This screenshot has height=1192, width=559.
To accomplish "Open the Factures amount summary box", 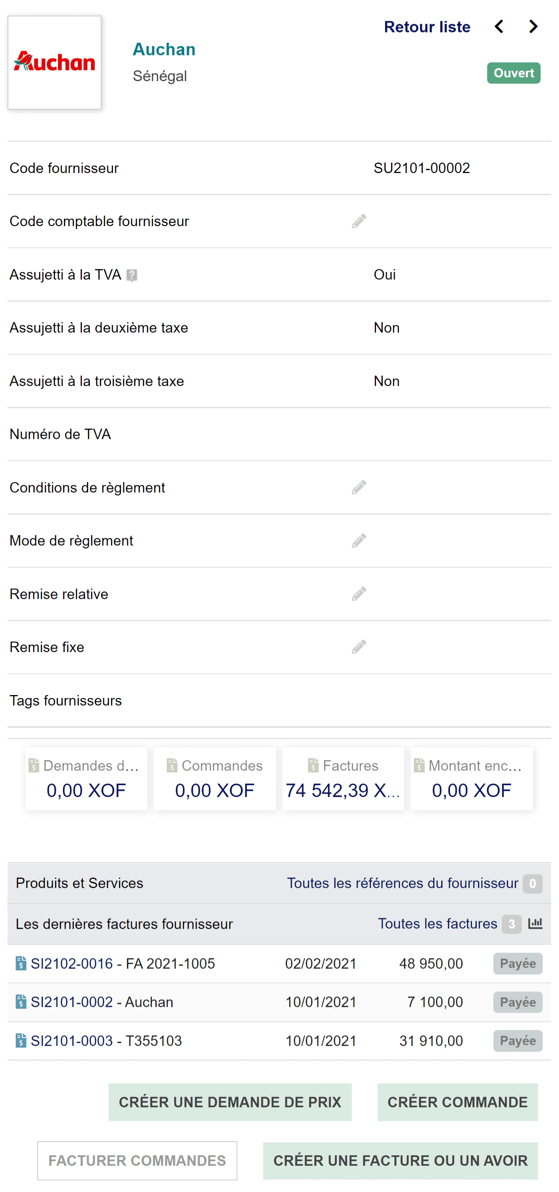I will [x=343, y=779].
